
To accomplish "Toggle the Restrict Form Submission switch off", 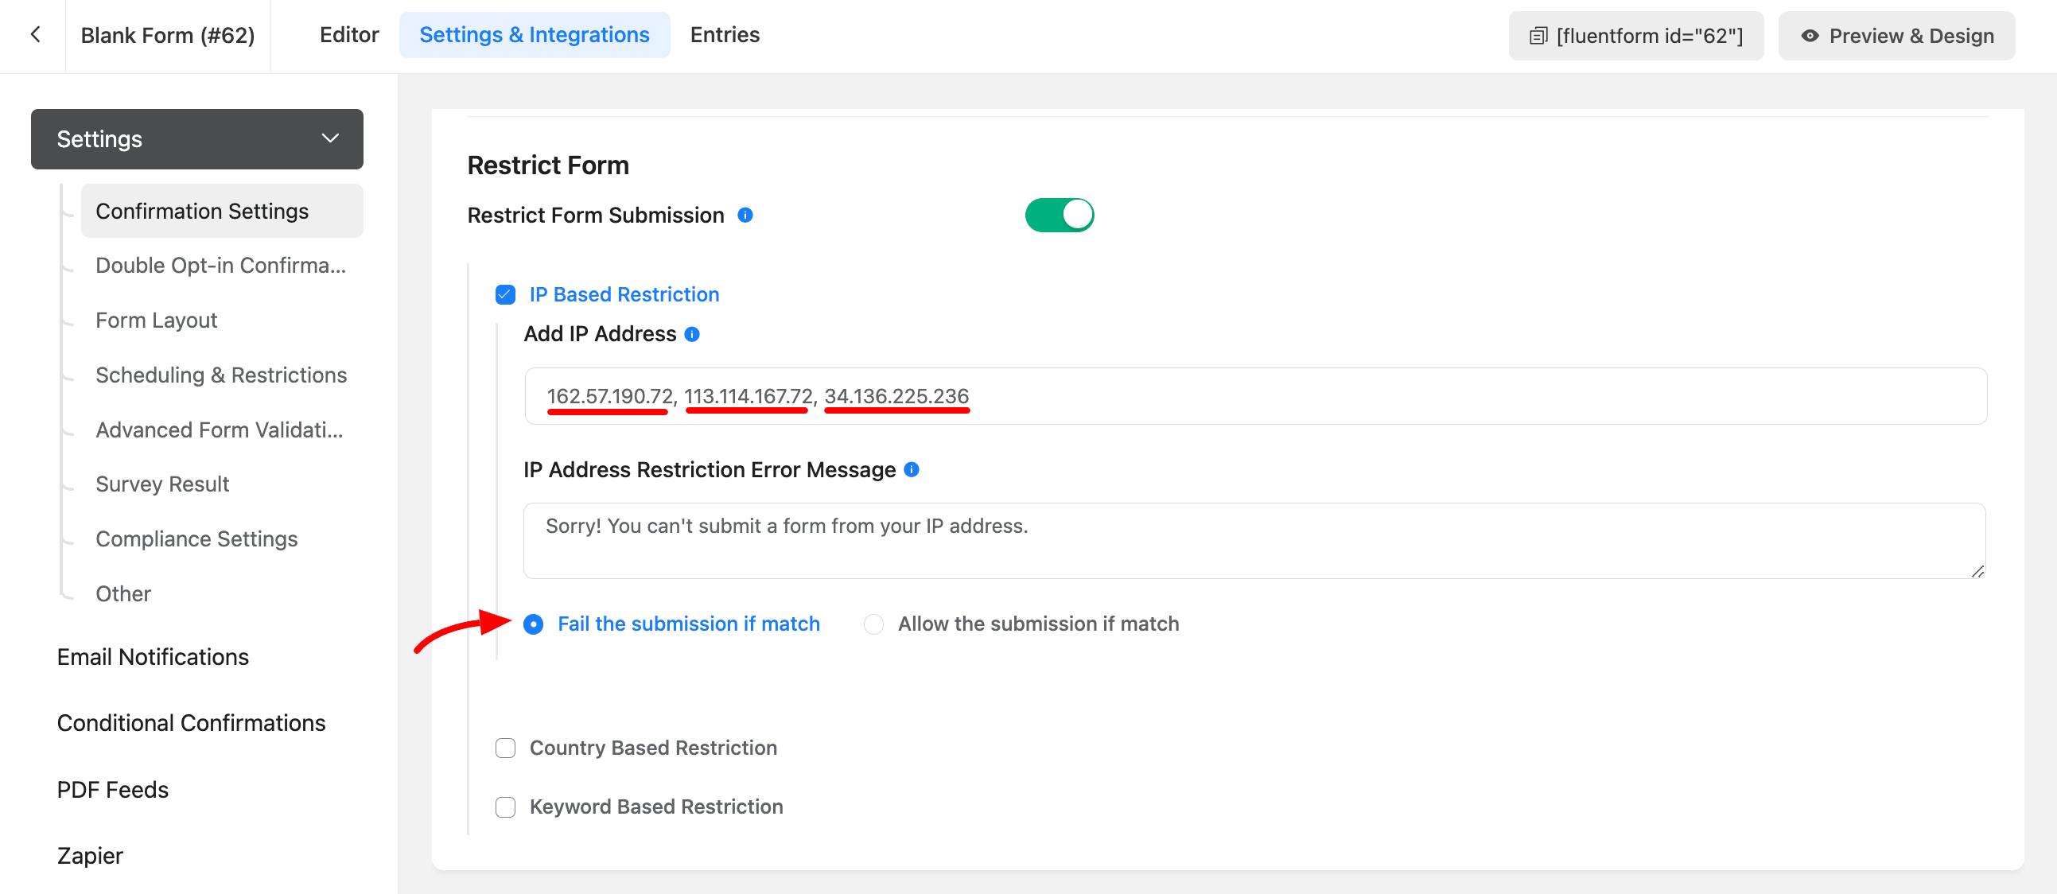I will tap(1059, 216).
